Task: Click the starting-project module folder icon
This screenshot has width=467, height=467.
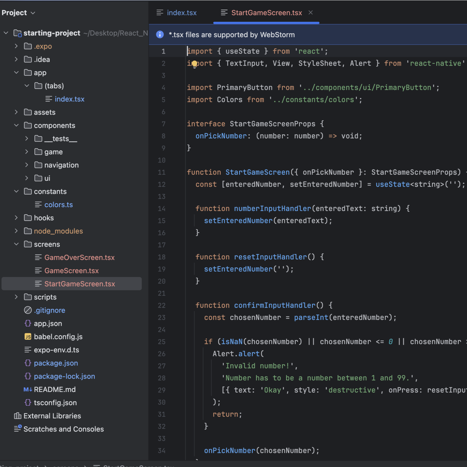Action: (18, 33)
